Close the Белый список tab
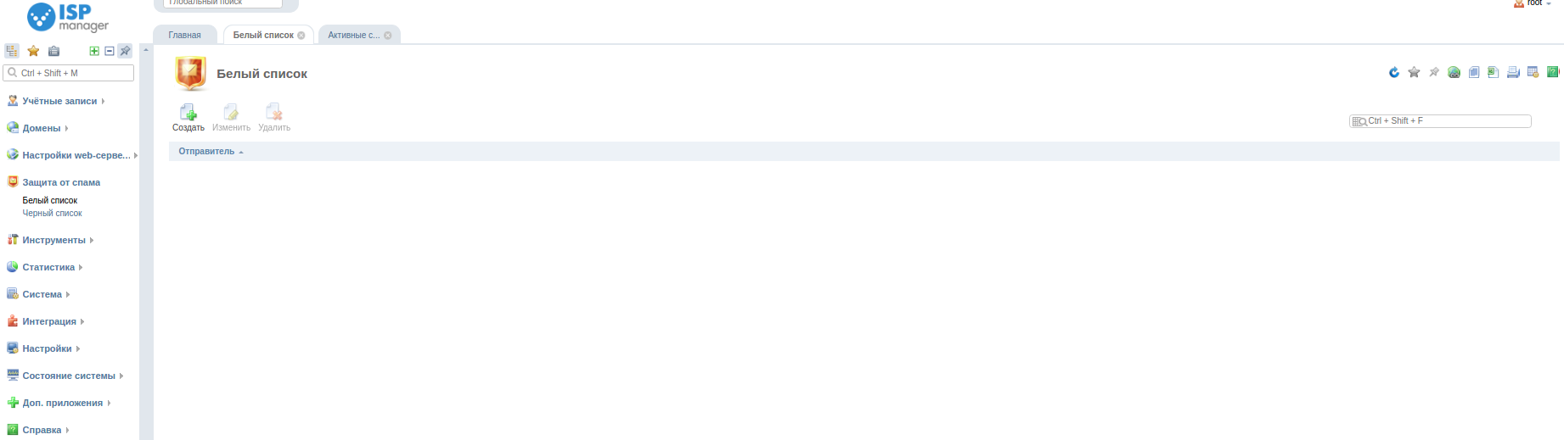 (x=301, y=36)
